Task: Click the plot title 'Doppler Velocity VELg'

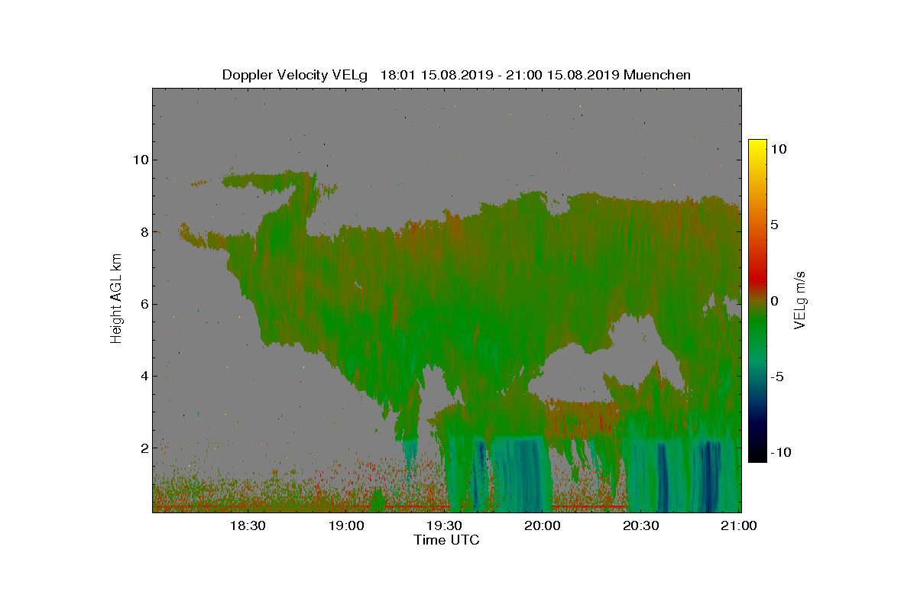Action: click(x=294, y=75)
